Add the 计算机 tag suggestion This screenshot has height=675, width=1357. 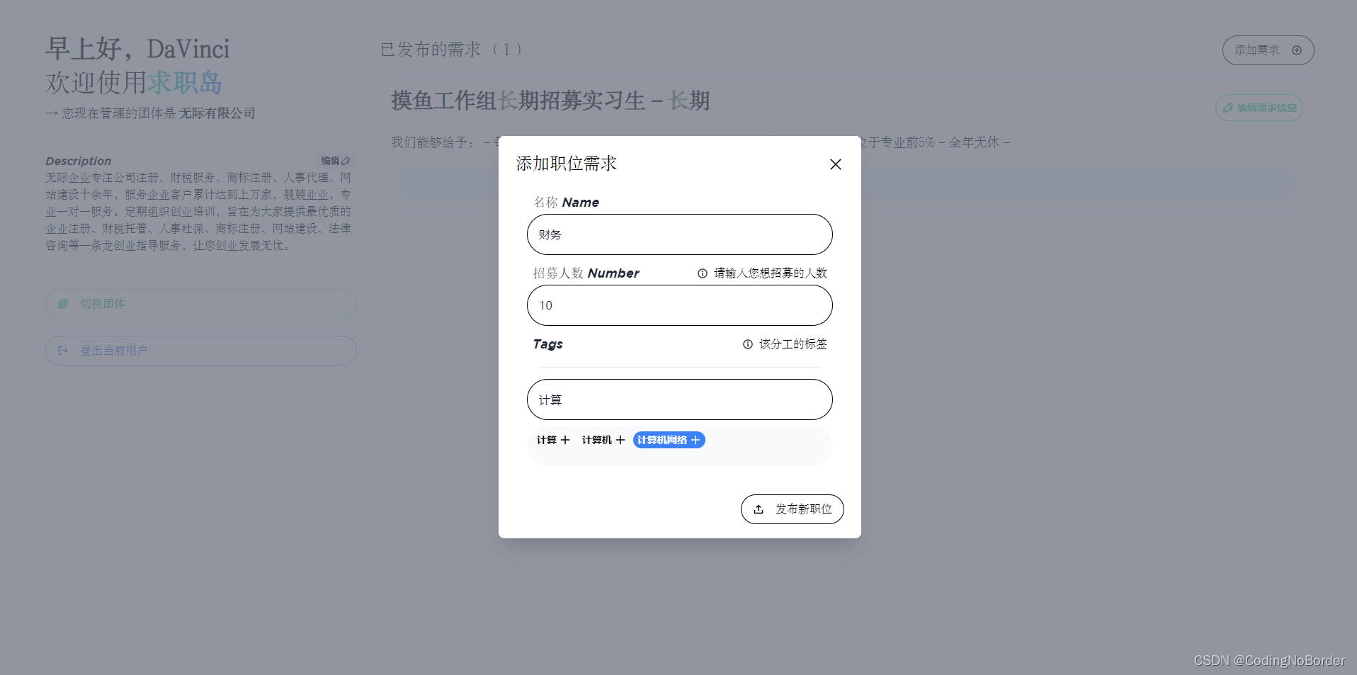603,440
